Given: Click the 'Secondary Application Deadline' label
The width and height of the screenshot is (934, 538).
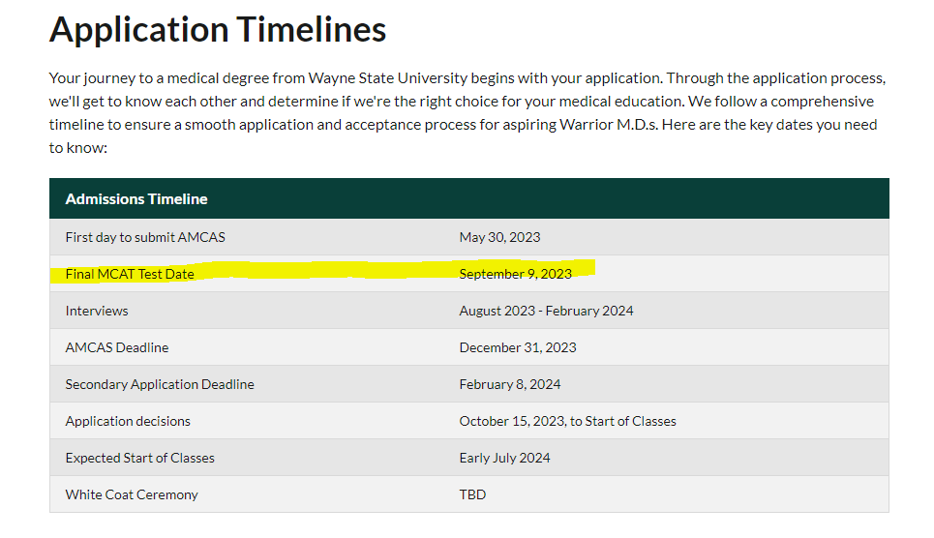Looking at the screenshot, I should [160, 384].
